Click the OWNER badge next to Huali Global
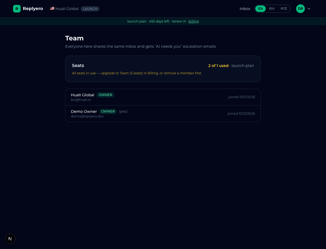Image resolution: width=326 pixels, height=249 pixels. tap(105, 95)
